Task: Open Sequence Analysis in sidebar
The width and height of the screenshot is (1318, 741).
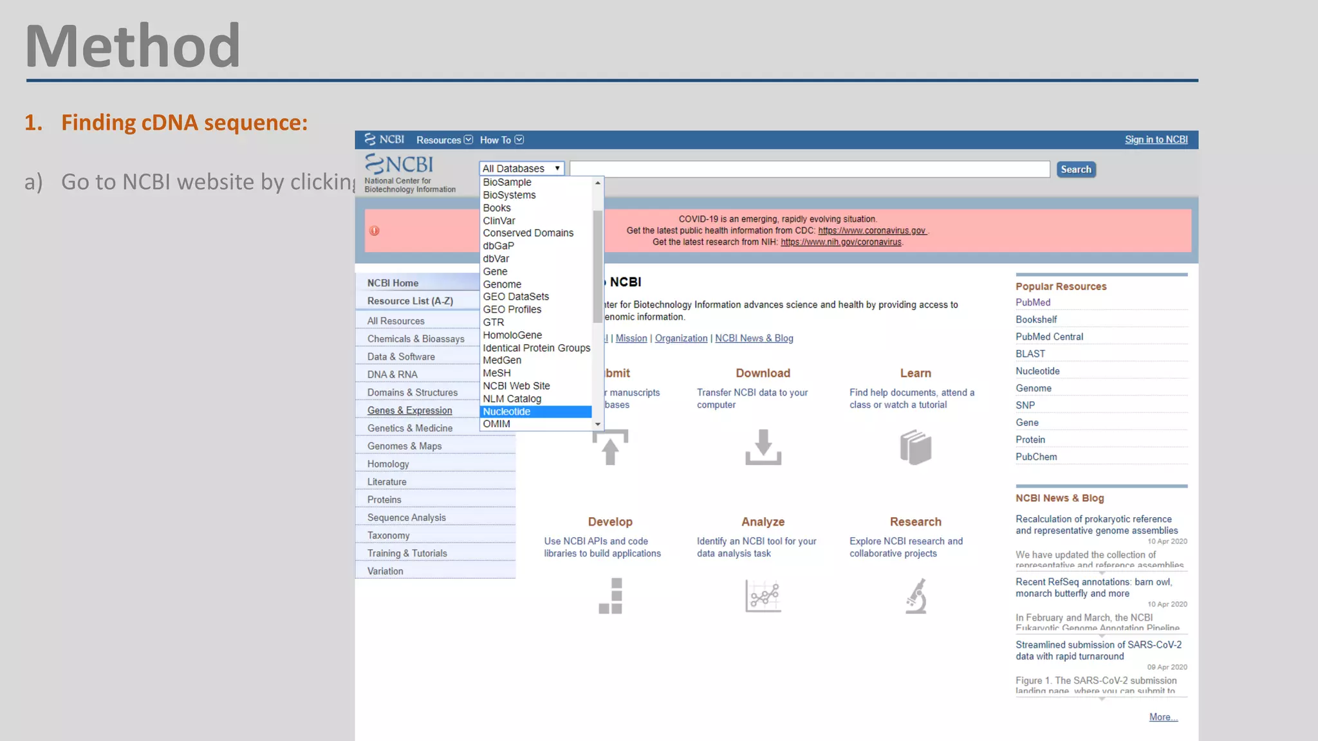Action: [x=435, y=518]
